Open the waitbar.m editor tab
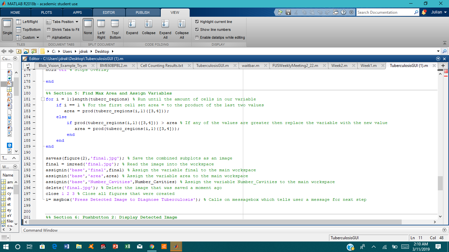449x252 pixels. pyautogui.click(x=250, y=66)
